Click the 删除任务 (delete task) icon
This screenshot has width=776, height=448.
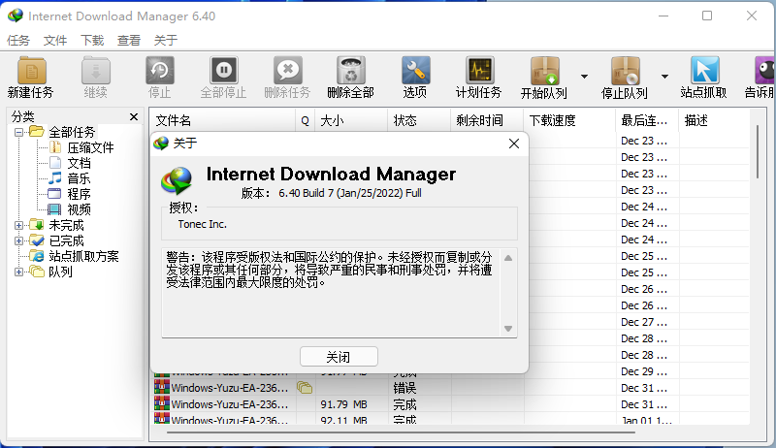tap(287, 70)
